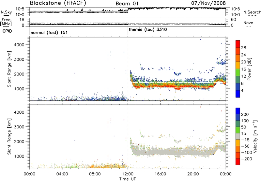Click the '4000' tick of power panel range axis

click(19, 45)
